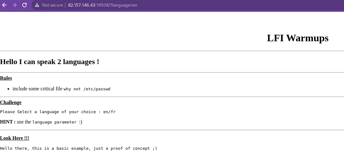The width and height of the screenshot is (344, 156).
Task: Reload the page with the refresh icon
Action: (x=25, y=5)
